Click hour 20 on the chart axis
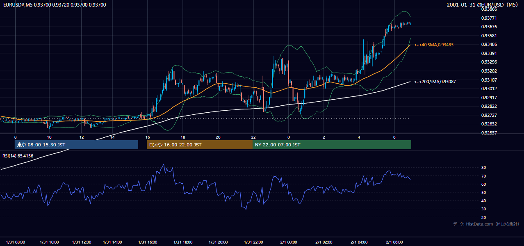Image resolution: width=524 pixels, height=246 pixels. (x=219, y=137)
